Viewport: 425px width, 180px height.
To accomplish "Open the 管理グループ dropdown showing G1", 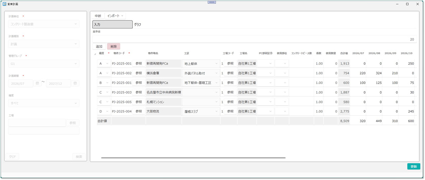I will [x=44, y=64].
